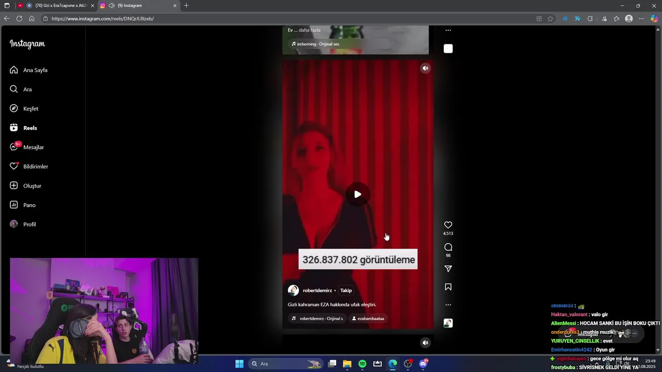The height and width of the screenshot is (372, 662).
Task: Click robertdemirz profile avatar
Action: (x=293, y=290)
